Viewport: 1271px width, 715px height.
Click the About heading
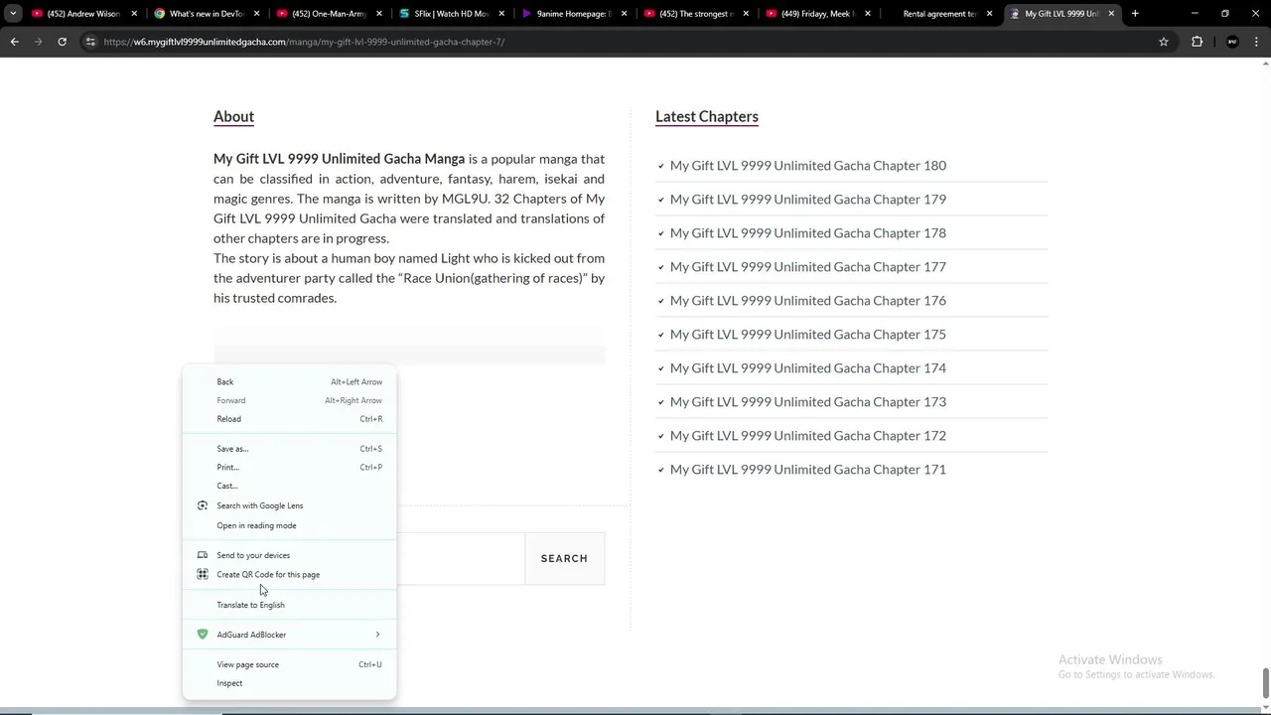click(233, 116)
